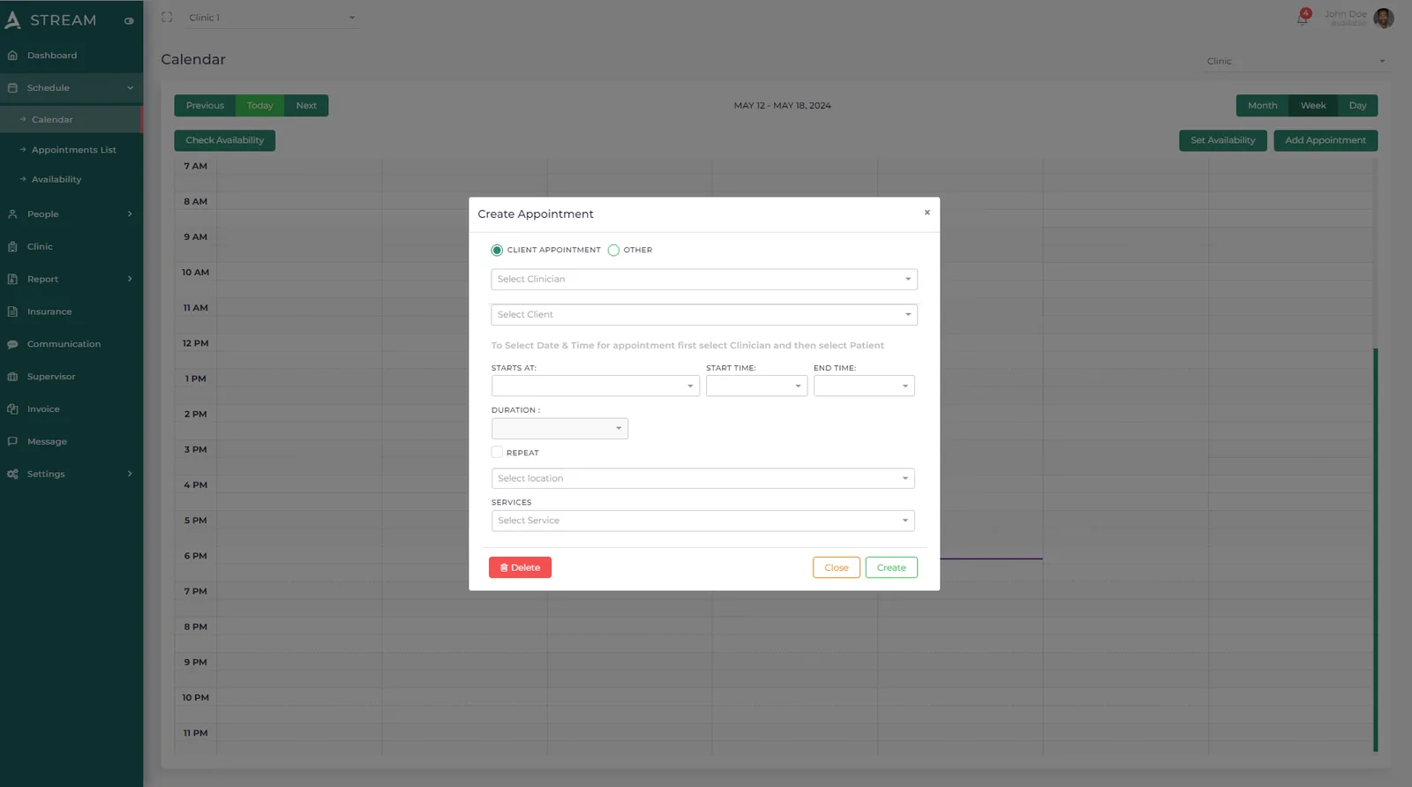This screenshot has width=1412, height=787.
Task: Click the Create button
Action: (x=891, y=568)
